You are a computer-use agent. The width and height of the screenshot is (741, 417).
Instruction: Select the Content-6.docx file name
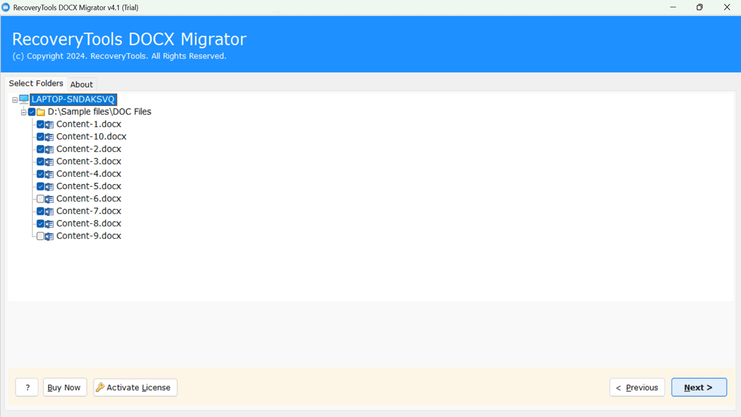(89, 199)
